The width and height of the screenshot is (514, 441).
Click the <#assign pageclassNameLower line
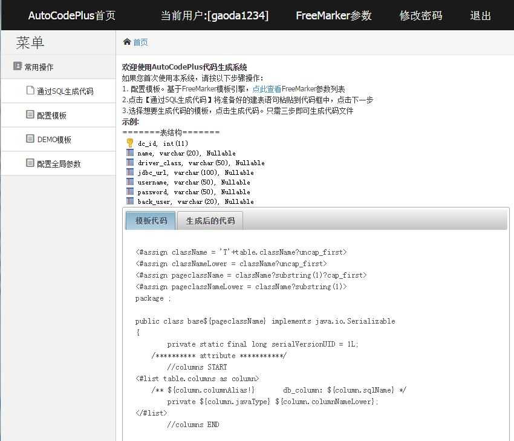241,287
